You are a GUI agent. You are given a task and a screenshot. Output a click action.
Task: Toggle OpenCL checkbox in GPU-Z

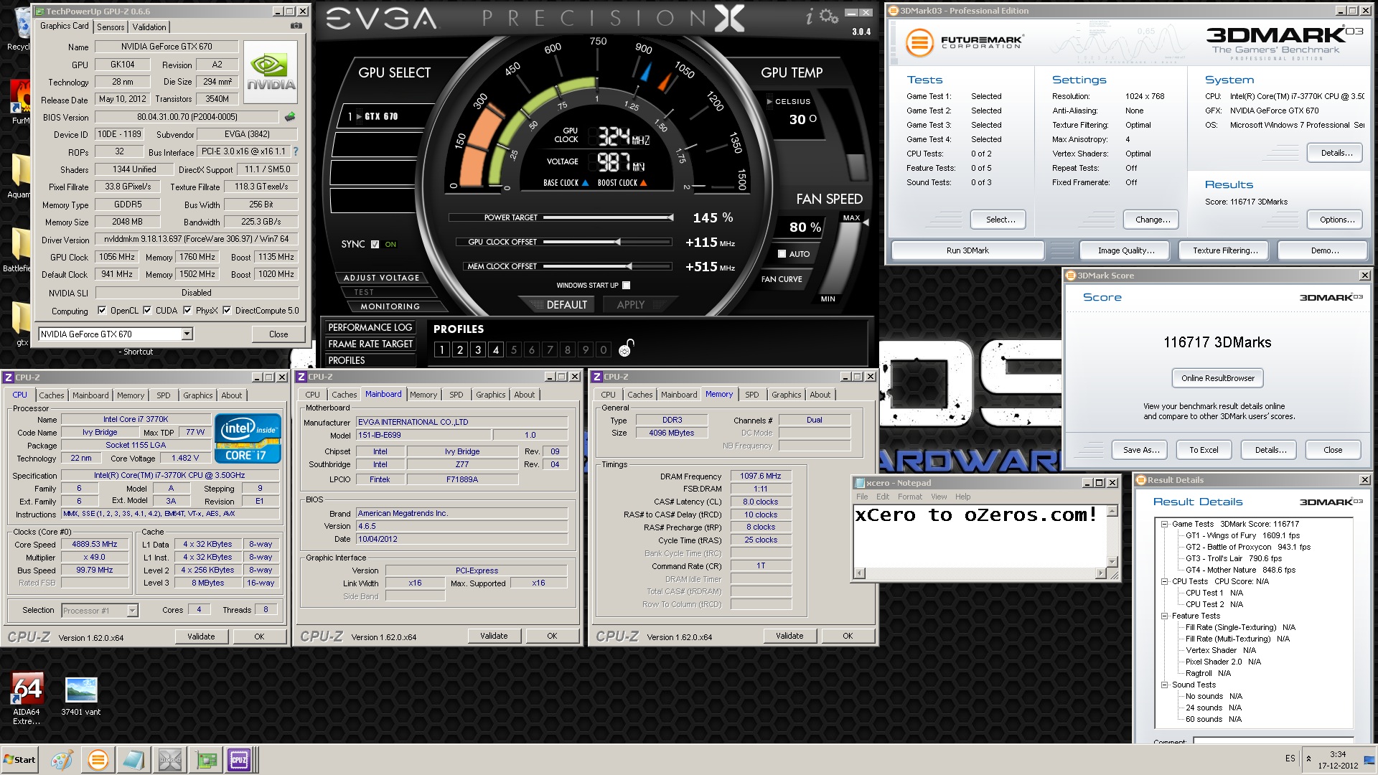pos(102,311)
